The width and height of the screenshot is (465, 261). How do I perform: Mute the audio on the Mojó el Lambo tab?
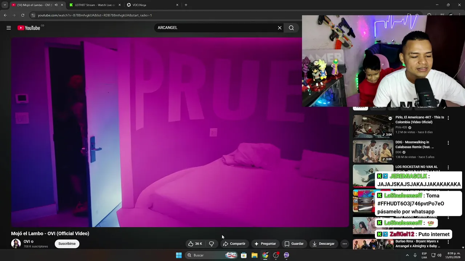pos(56,5)
